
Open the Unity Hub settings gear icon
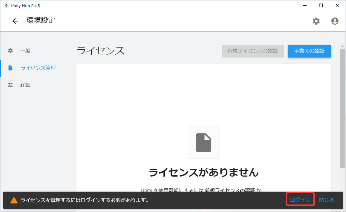[x=316, y=21]
